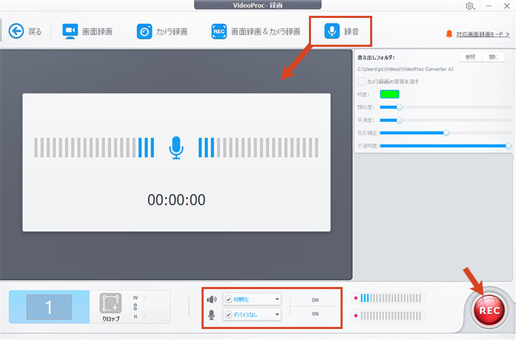Switch to 画面録画 screen recording mode
516x340 pixels.
tap(87, 32)
